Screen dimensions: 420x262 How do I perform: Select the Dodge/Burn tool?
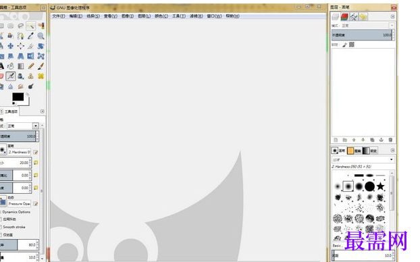coord(31,86)
